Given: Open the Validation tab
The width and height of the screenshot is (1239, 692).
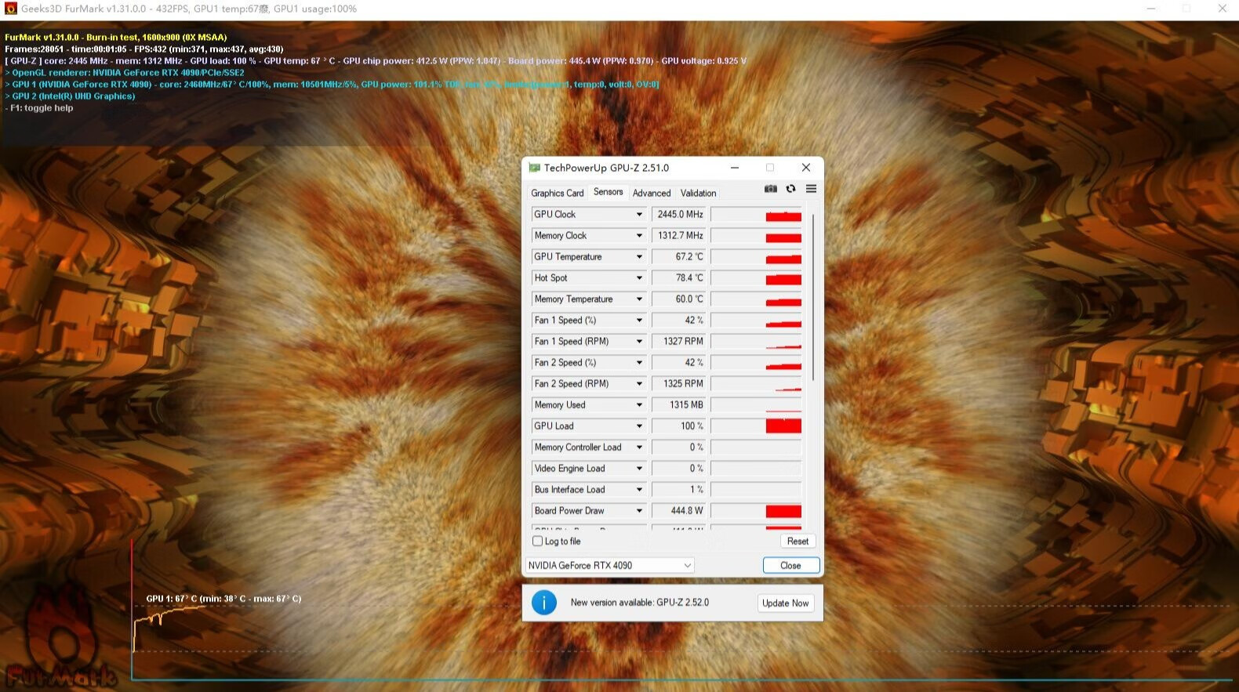Looking at the screenshot, I should pos(698,193).
